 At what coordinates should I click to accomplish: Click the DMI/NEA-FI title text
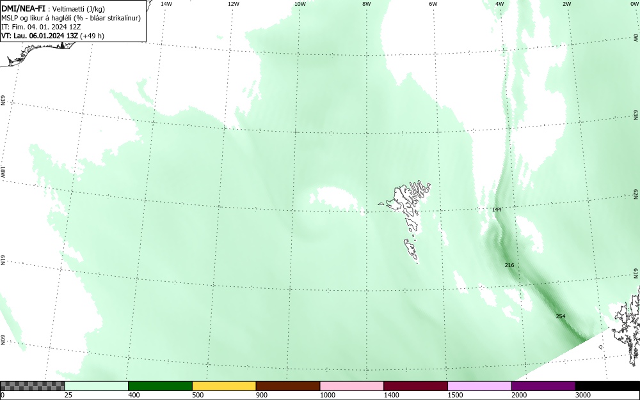point(23,8)
